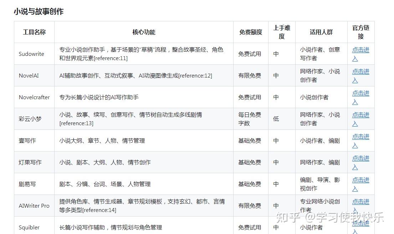394x234 pixels.
Task: Click the 官方链接 column header
Action: (360, 32)
